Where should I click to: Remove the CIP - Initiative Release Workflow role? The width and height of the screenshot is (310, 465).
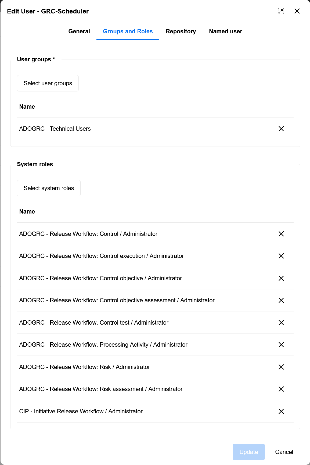281,411
